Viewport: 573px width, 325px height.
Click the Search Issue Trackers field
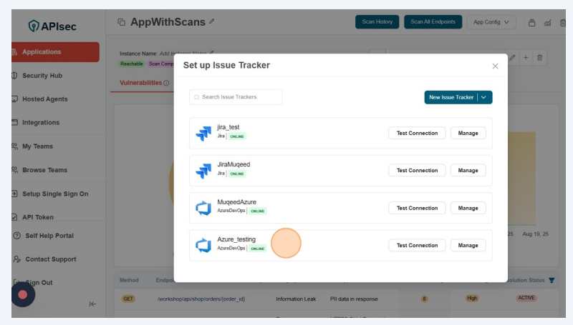[x=236, y=97]
